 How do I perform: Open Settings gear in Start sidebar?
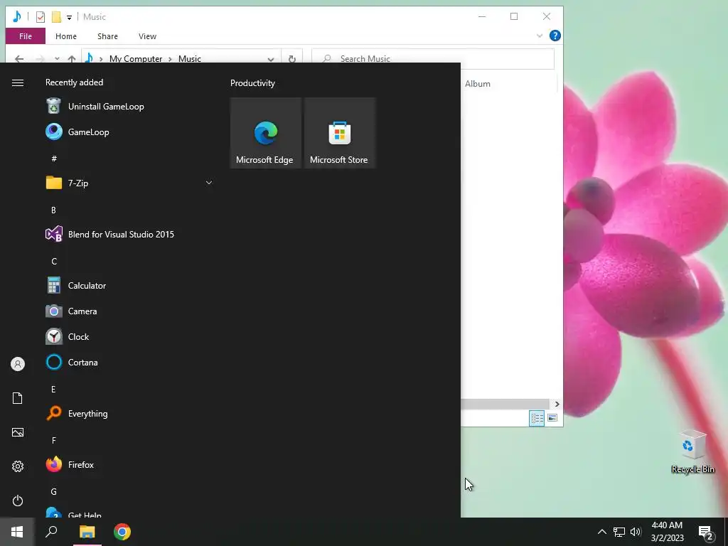(x=18, y=466)
